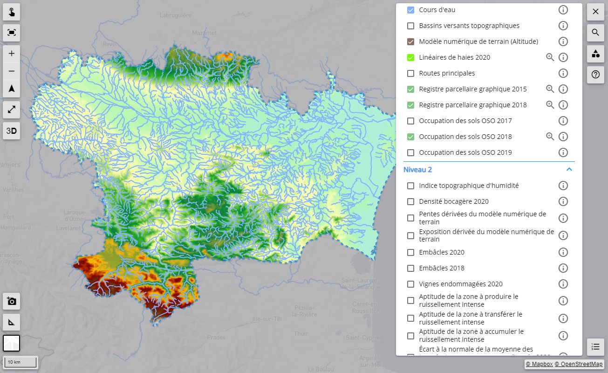Screen dimensions: 608x373
Task: Switch the map to 3D view
Action: point(12,131)
